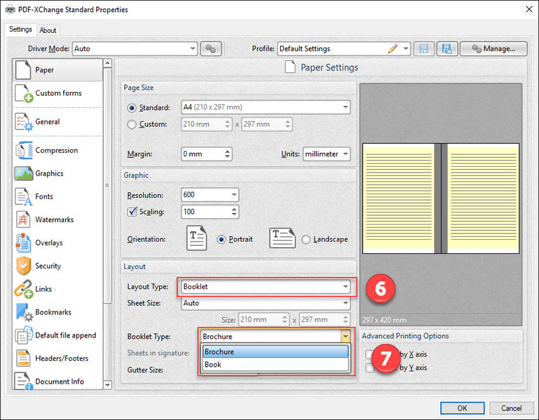Open the General settings category
539x420 pixels.
tap(58, 122)
